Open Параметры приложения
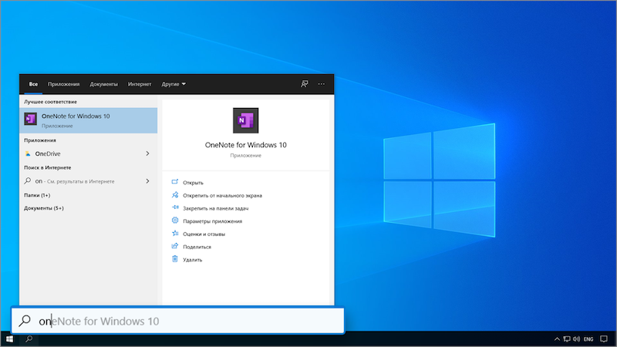 coord(213,221)
